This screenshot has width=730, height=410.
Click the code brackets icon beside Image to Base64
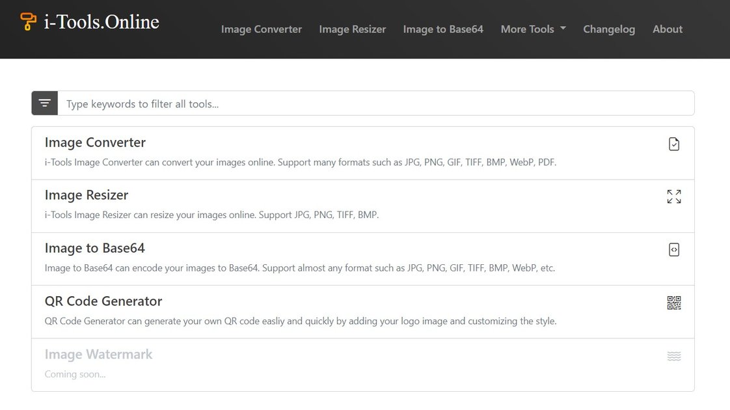674,249
